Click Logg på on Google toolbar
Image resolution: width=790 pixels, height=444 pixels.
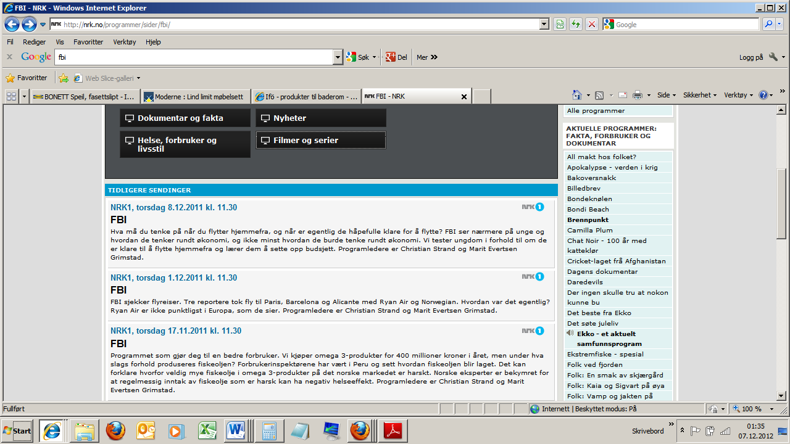(x=751, y=57)
